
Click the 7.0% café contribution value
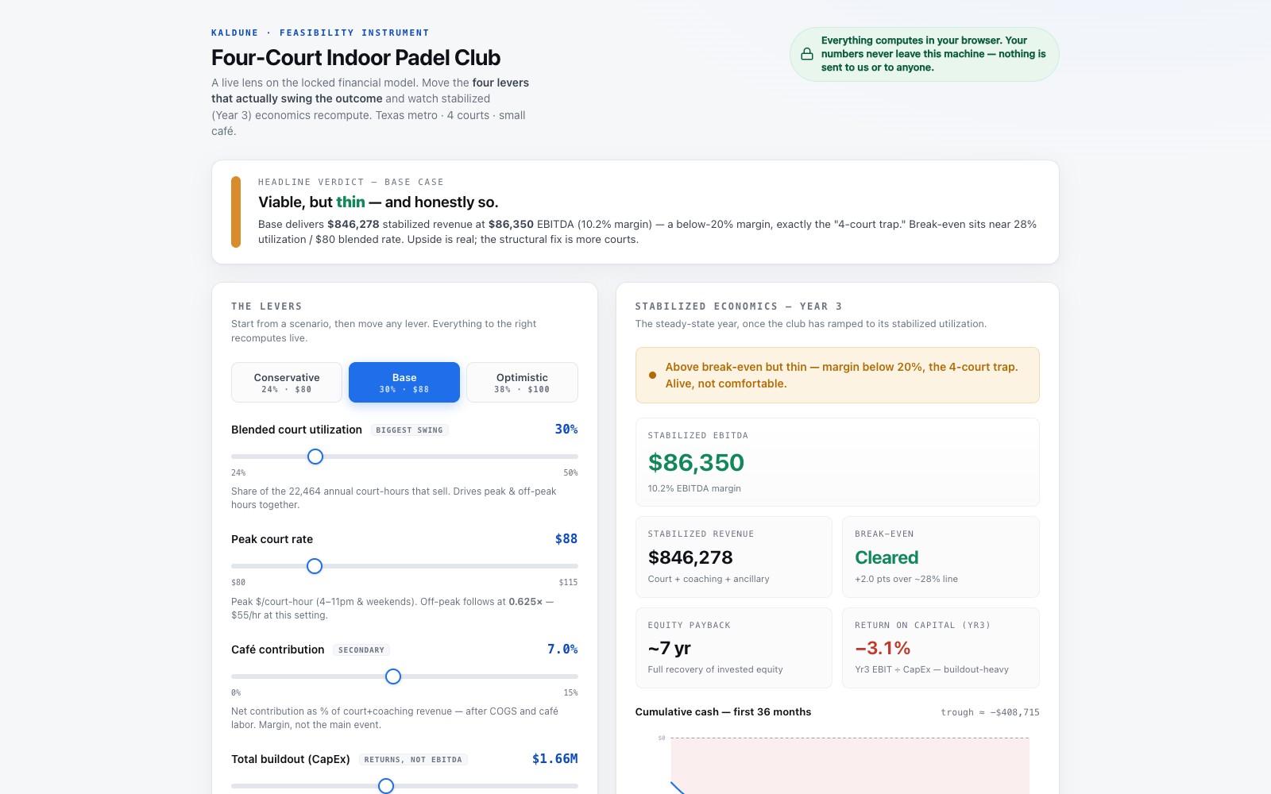[562, 649]
